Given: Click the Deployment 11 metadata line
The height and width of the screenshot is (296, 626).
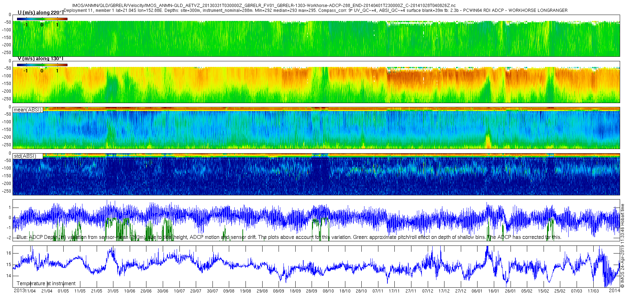Looking at the screenshot, I should point(316,10).
